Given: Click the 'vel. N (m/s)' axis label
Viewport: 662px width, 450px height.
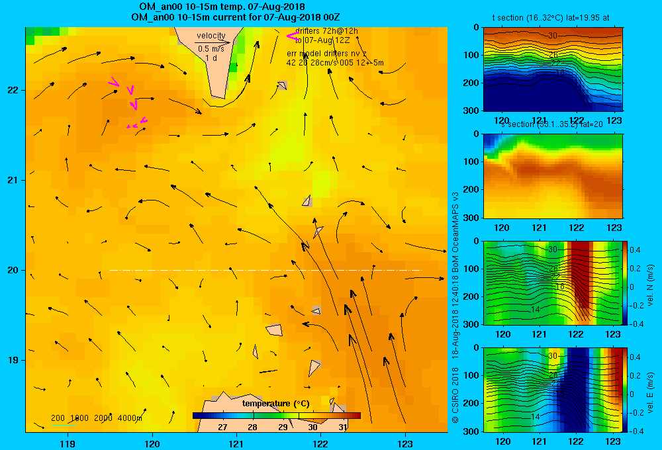Looking at the screenshot, I should coord(650,285).
